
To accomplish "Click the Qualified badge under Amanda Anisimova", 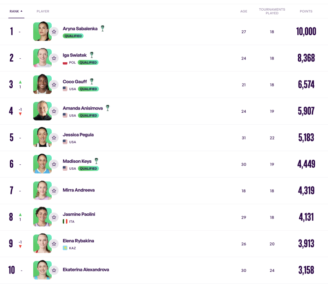I will pos(88,116).
